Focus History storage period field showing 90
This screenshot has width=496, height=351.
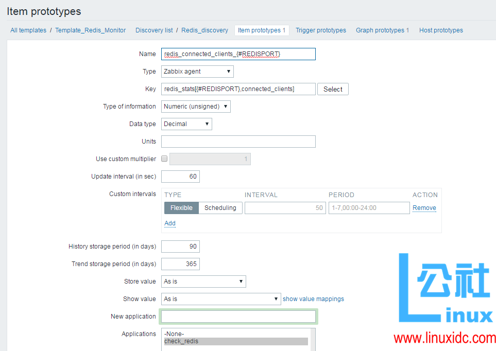(180, 247)
